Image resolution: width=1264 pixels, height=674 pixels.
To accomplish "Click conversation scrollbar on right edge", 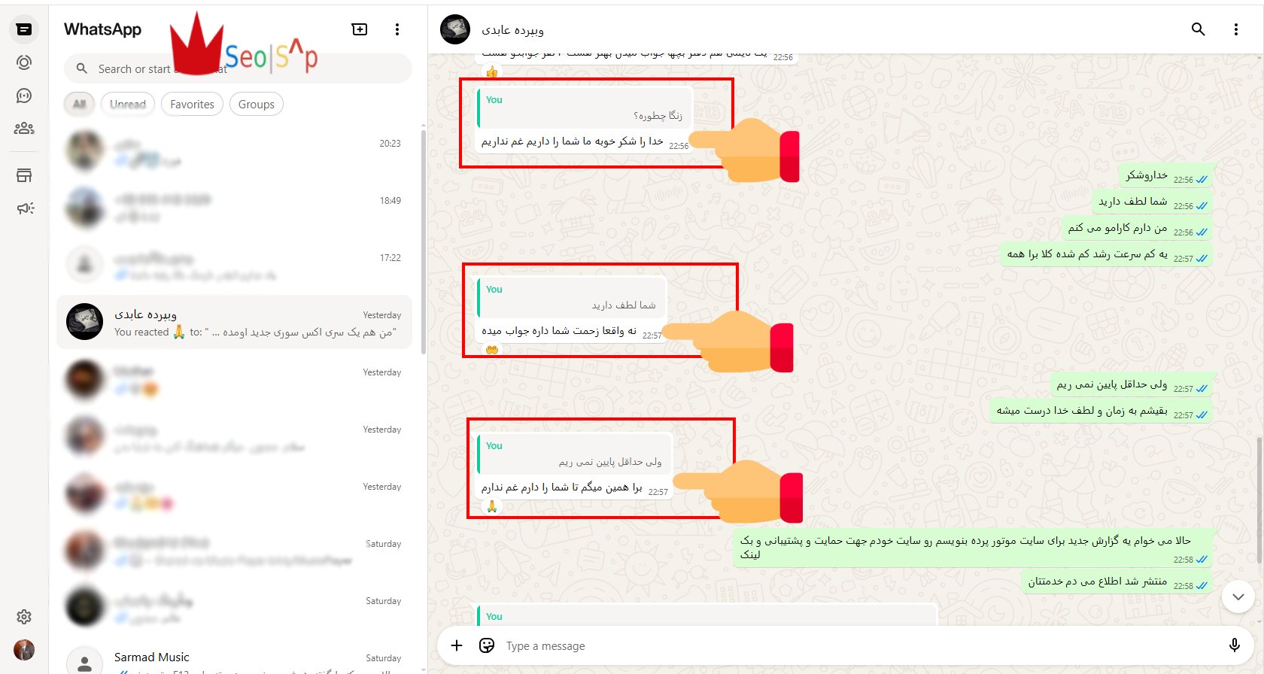I will tap(1260, 499).
